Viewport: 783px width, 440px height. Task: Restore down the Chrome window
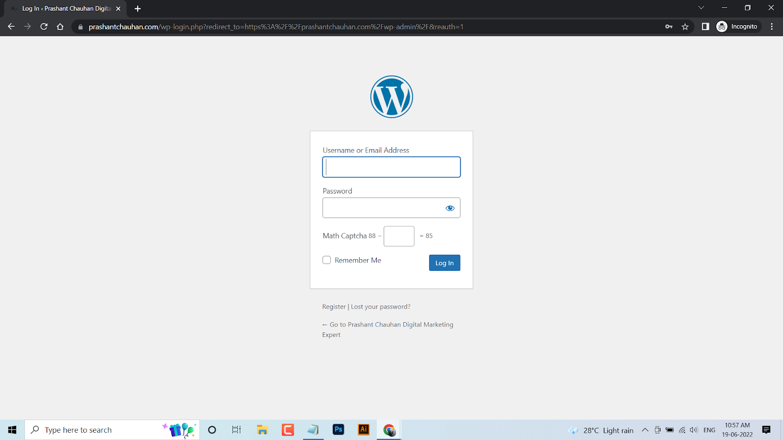pyautogui.click(x=748, y=8)
